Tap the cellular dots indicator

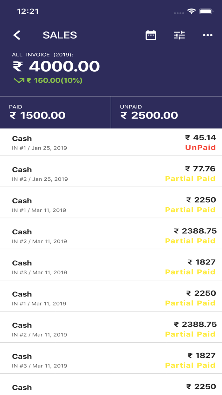tap(180, 13)
